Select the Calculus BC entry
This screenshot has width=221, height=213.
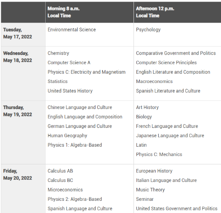click(x=60, y=180)
